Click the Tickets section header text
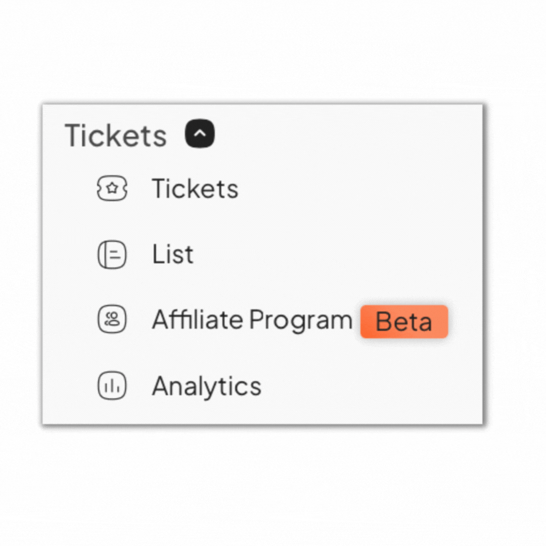Image resolution: width=546 pixels, height=546 pixels. point(116,134)
